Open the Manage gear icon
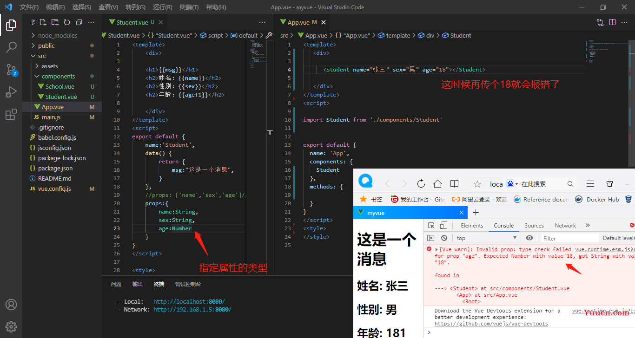 coord(11,327)
